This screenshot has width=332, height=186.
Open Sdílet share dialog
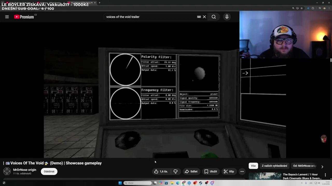(x=191, y=172)
